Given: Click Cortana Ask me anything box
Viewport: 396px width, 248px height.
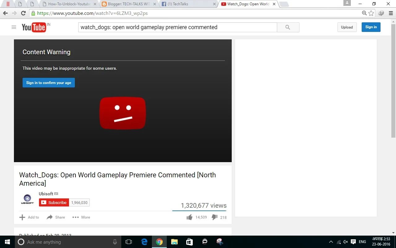Looking at the screenshot, I should pyautogui.click(x=67, y=242).
